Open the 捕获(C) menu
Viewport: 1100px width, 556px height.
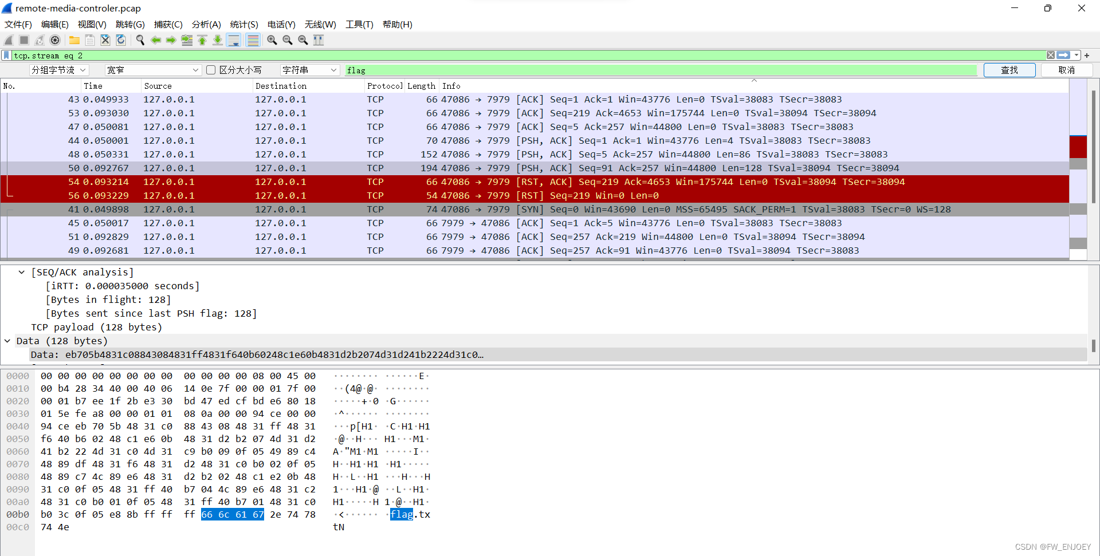coord(168,25)
